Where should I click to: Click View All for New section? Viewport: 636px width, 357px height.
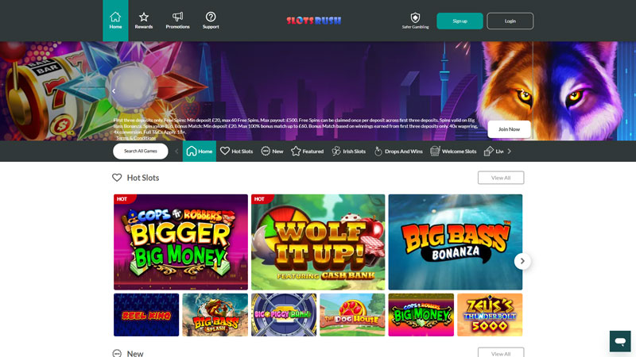point(501,353)
